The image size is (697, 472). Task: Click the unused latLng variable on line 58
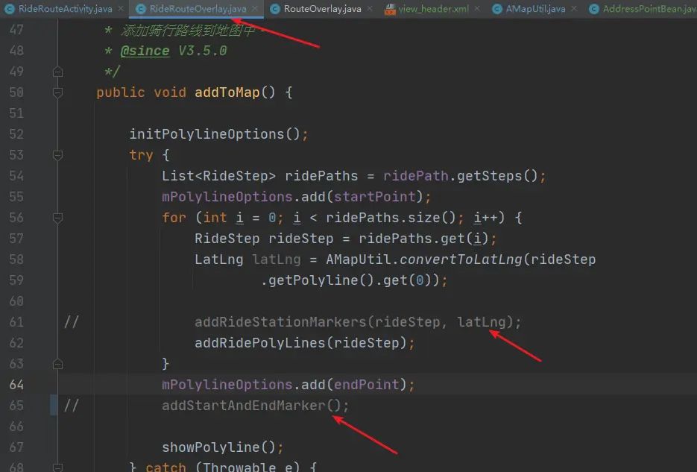pos(276,259)
